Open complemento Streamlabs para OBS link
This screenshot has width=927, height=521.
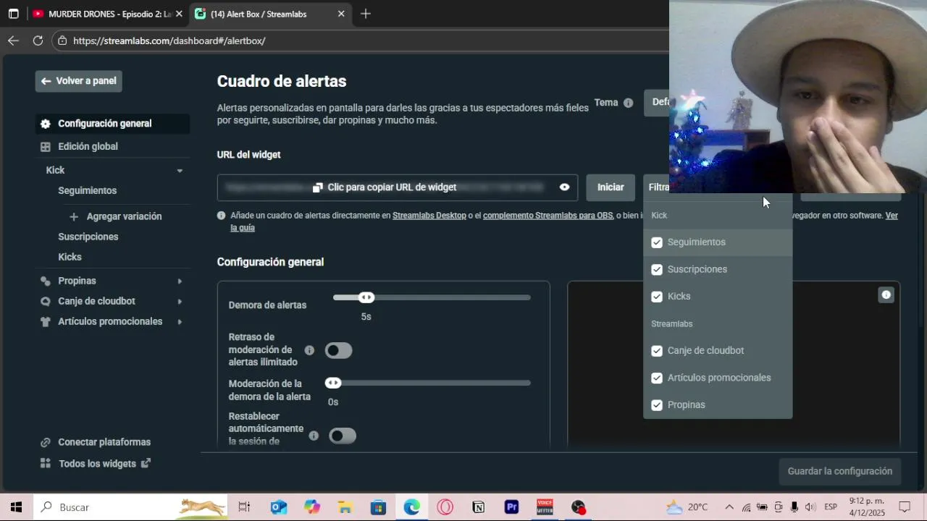tap(548, 216)
